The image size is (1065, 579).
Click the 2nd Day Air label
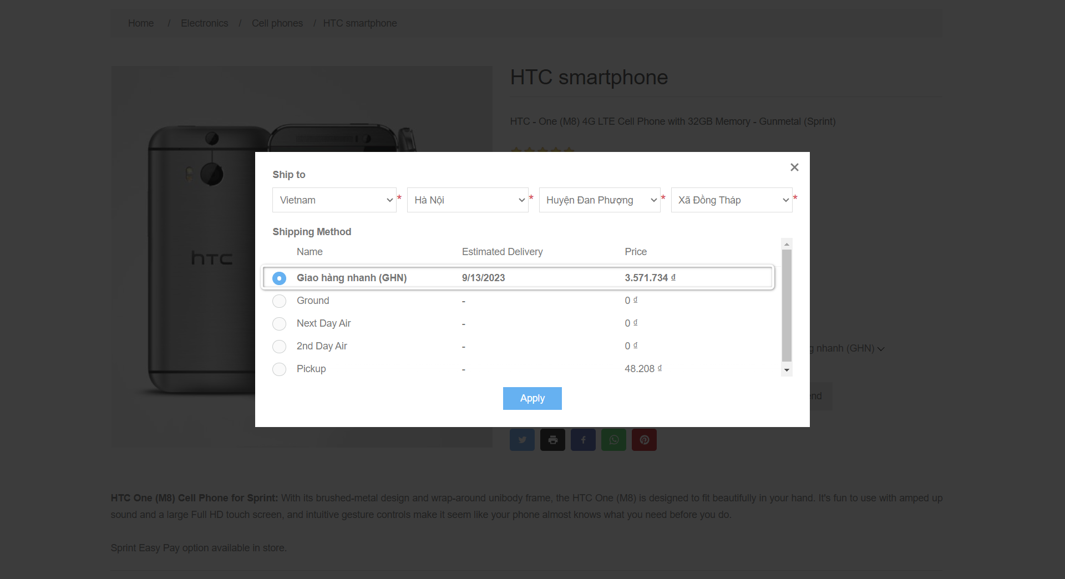tap(322, 346)
